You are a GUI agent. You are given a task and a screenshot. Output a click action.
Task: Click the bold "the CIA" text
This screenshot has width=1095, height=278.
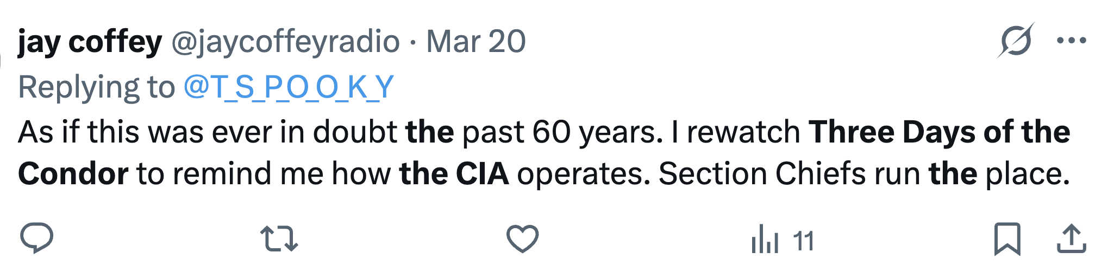coord(454,173)
